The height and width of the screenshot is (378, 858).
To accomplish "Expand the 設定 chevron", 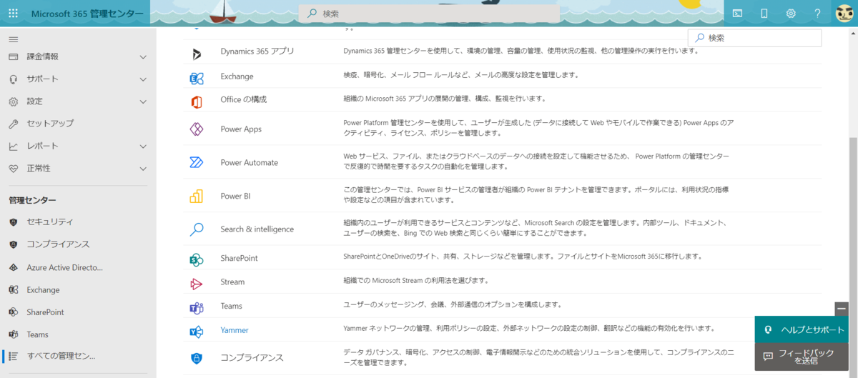I will (x=143, y=101).
